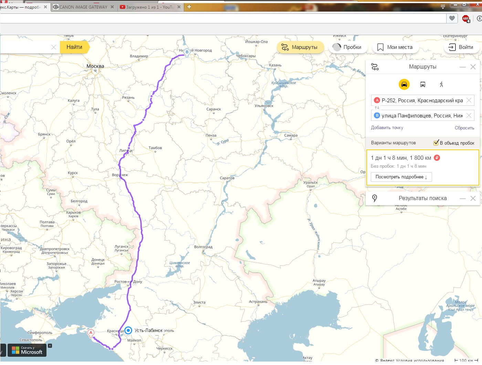Click the Саратов city label on map
Screen dimensions: 482x365
click(227, 178)
